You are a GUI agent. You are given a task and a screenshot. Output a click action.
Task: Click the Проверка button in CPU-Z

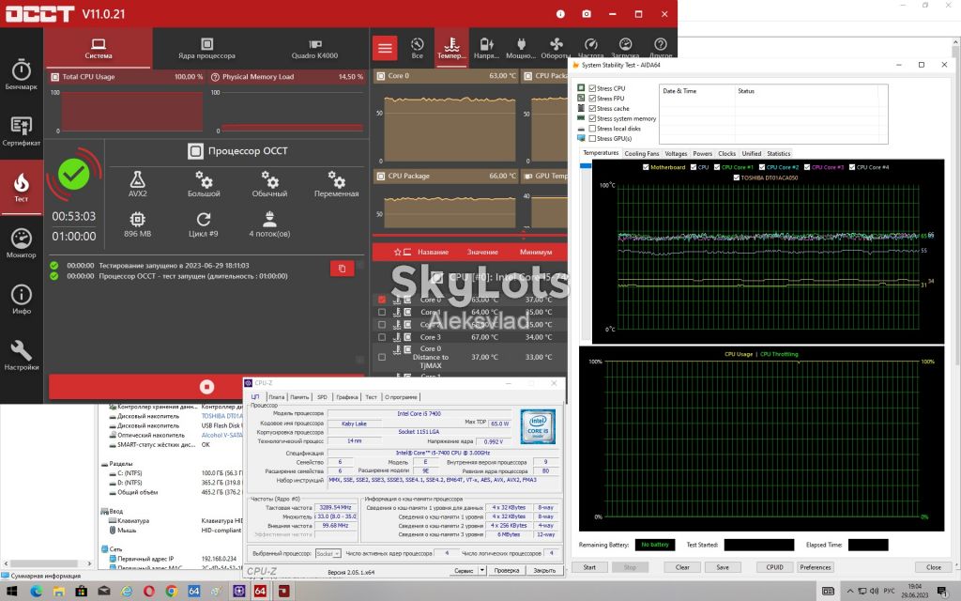point(506,570)
